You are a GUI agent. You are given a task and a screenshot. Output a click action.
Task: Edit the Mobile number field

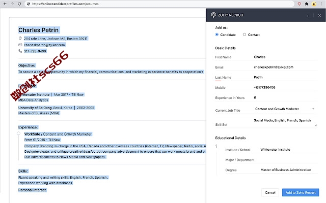(285, 87)
